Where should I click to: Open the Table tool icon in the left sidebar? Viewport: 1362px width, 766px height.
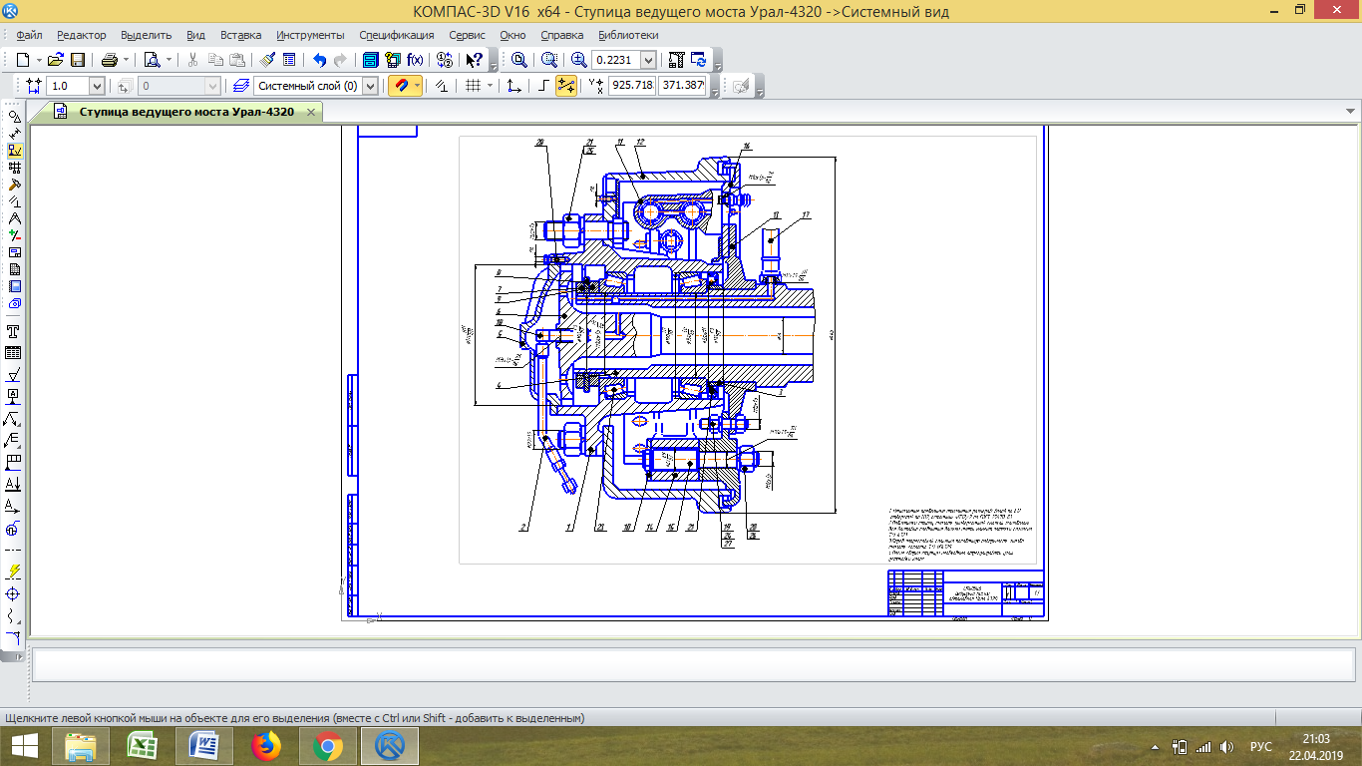click(x=14, y=353)
